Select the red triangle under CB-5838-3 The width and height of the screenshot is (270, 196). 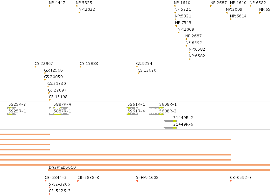pyautogui.click(x=78, y=181)
